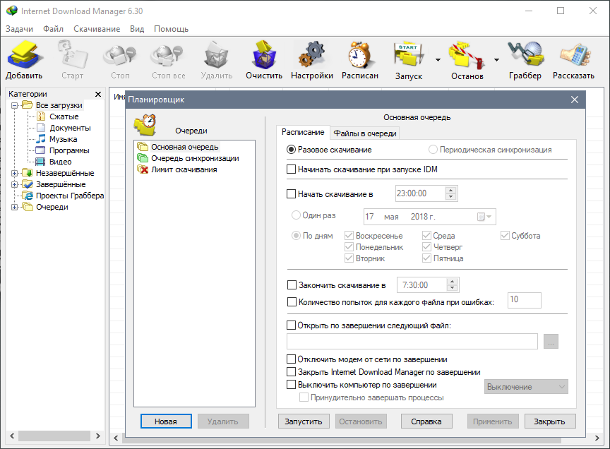Expand the Завершённые tree node
This screenshot has height=449, width=610.
click(x=14, y=184)
